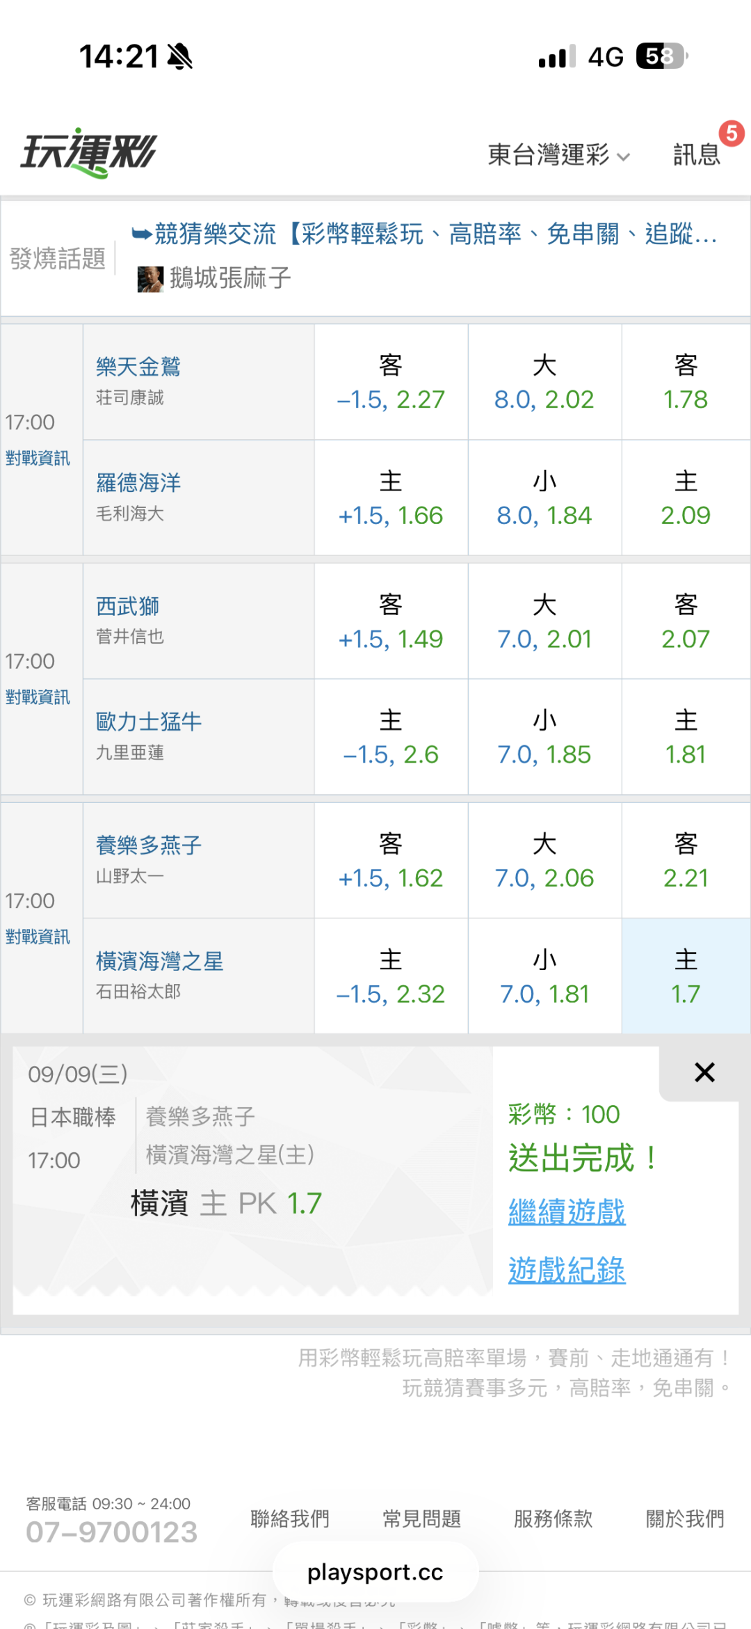Open the 橫濱海灣之星 team link
This screenshot has height=1629, width=751.
(x=159, y=961)
